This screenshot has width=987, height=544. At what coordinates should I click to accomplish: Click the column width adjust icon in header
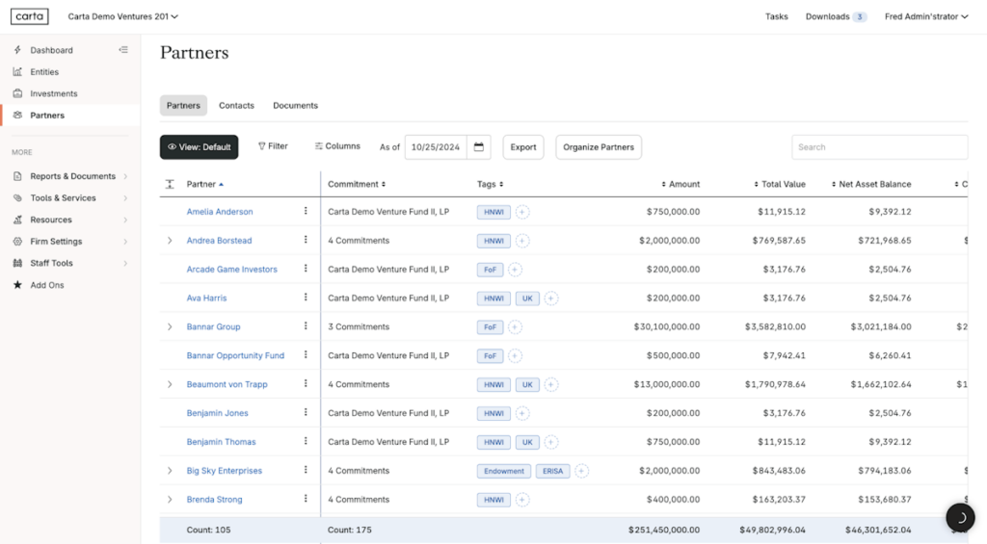(170, 184)
